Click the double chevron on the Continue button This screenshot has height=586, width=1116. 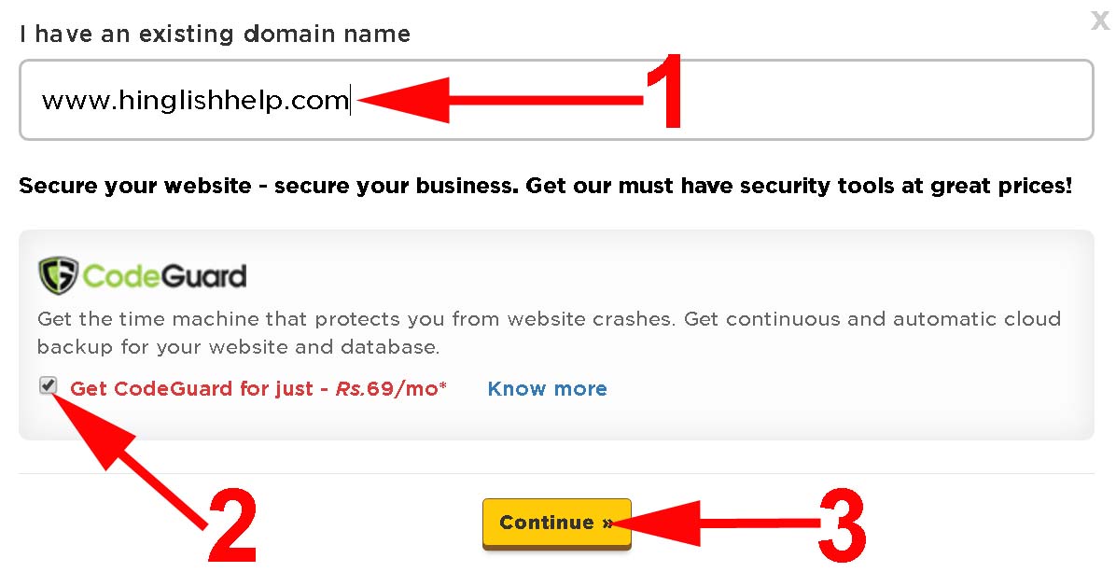tap(607, 523)
